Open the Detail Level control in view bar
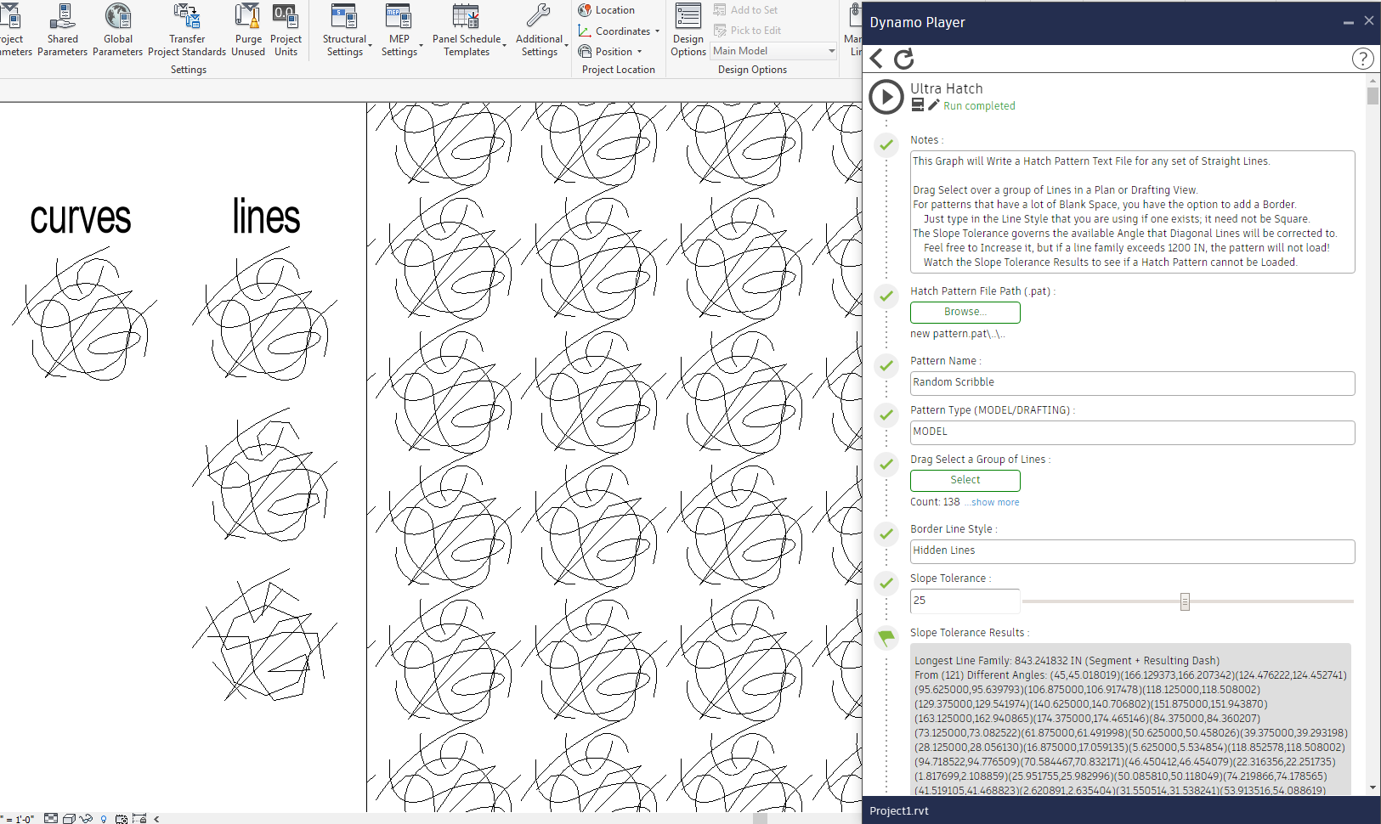Screen dimensions: 1381x824 point(51,818)
